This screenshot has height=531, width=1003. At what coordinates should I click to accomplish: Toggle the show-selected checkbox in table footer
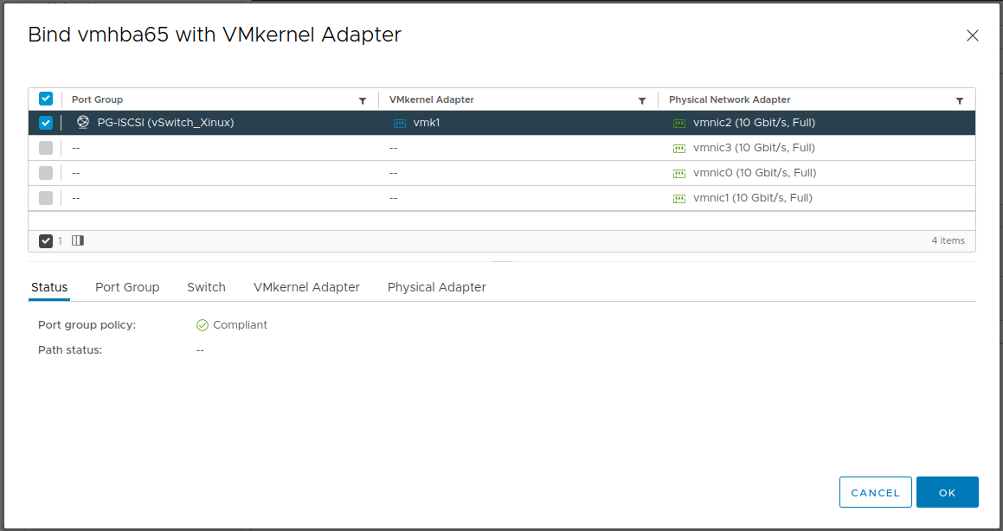point(46,240)
